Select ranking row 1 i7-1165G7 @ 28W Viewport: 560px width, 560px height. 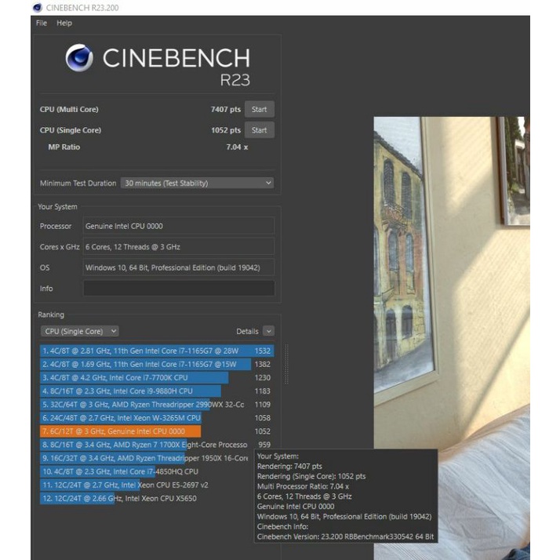pos(157,351)
